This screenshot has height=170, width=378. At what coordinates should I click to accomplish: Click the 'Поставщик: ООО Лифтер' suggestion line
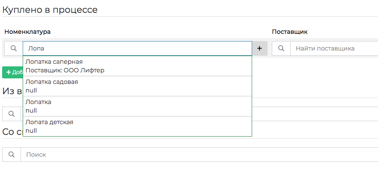coord(65,71)
